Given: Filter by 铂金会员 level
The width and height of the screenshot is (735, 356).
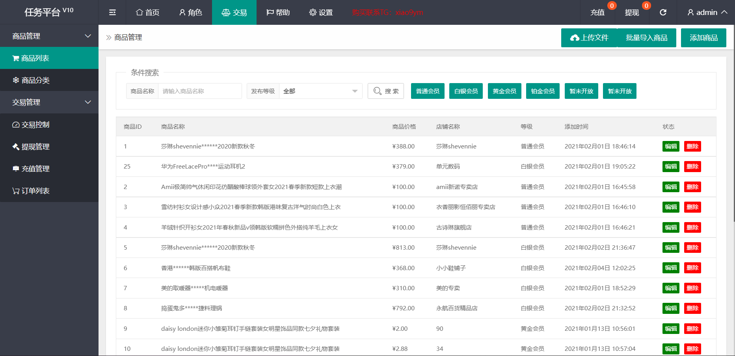Looking at the screenshot, I should point(543,91).
